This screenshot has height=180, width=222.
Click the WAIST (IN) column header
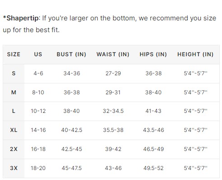click(x=113, y=54)
